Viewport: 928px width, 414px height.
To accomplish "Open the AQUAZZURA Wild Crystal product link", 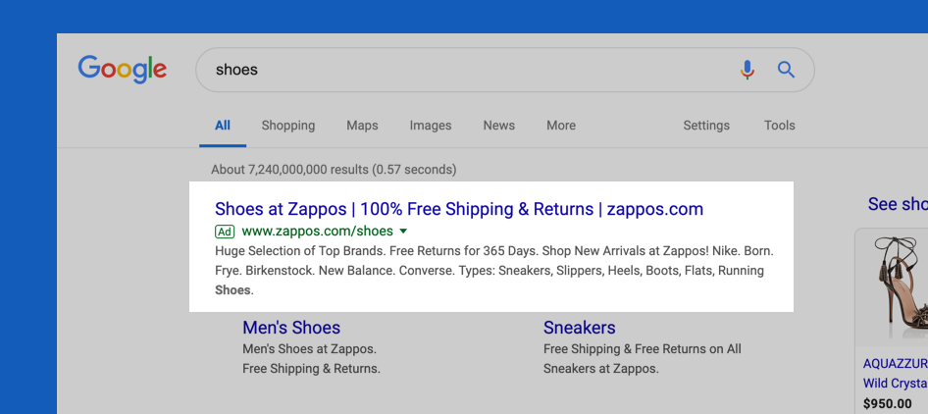I will click(895, 373).
